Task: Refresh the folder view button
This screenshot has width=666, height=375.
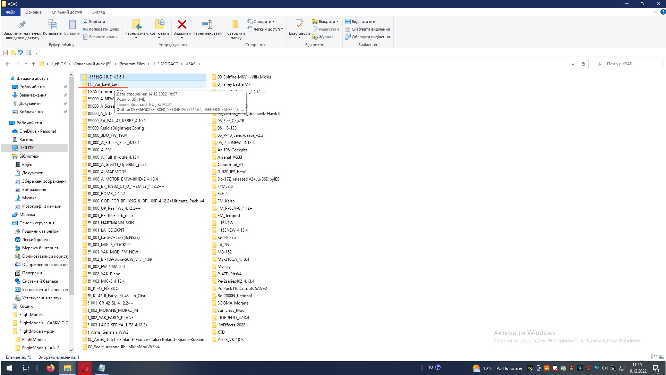Action: coord(583,64)
